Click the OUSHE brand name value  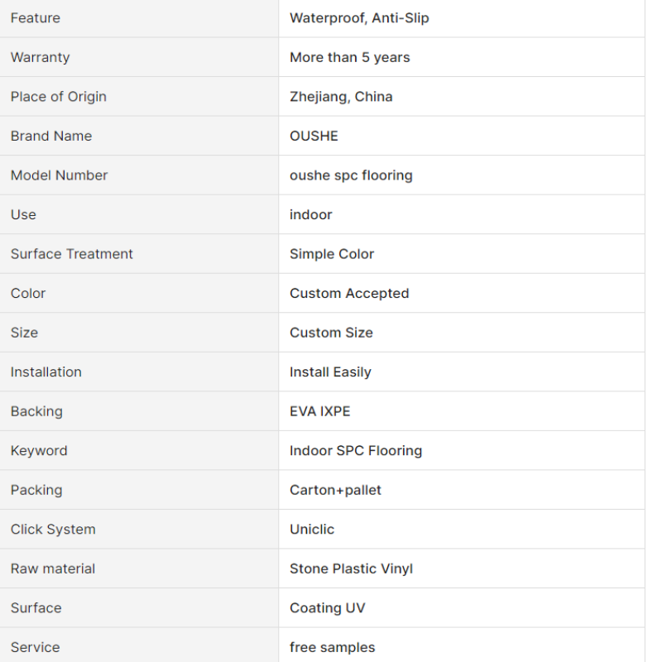314,136
